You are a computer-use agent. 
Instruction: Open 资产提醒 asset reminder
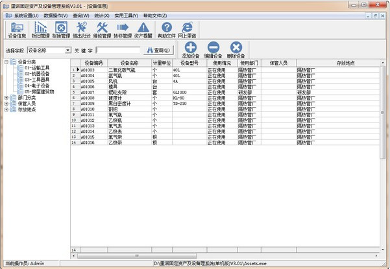tap(143, 30)
